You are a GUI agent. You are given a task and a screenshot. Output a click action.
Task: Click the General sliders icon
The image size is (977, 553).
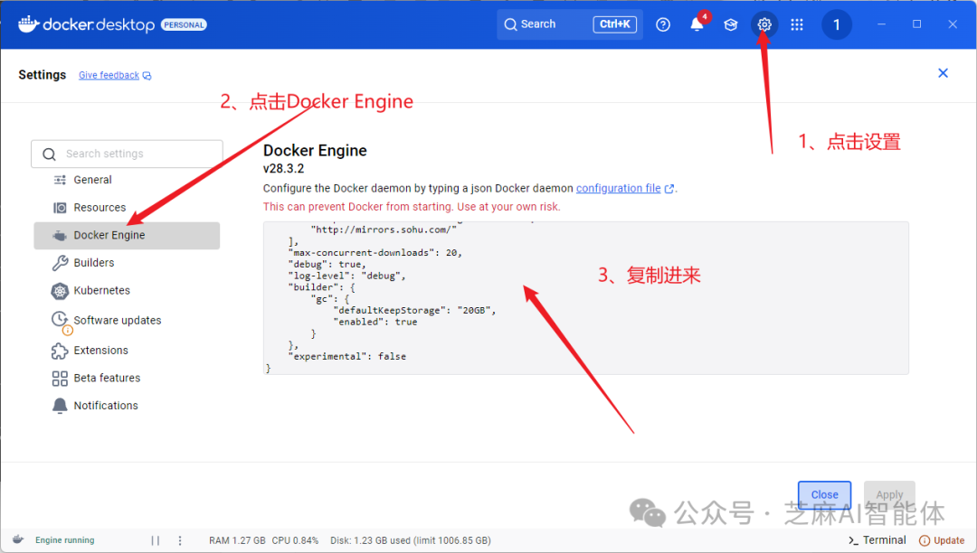(x=60, y=180)
